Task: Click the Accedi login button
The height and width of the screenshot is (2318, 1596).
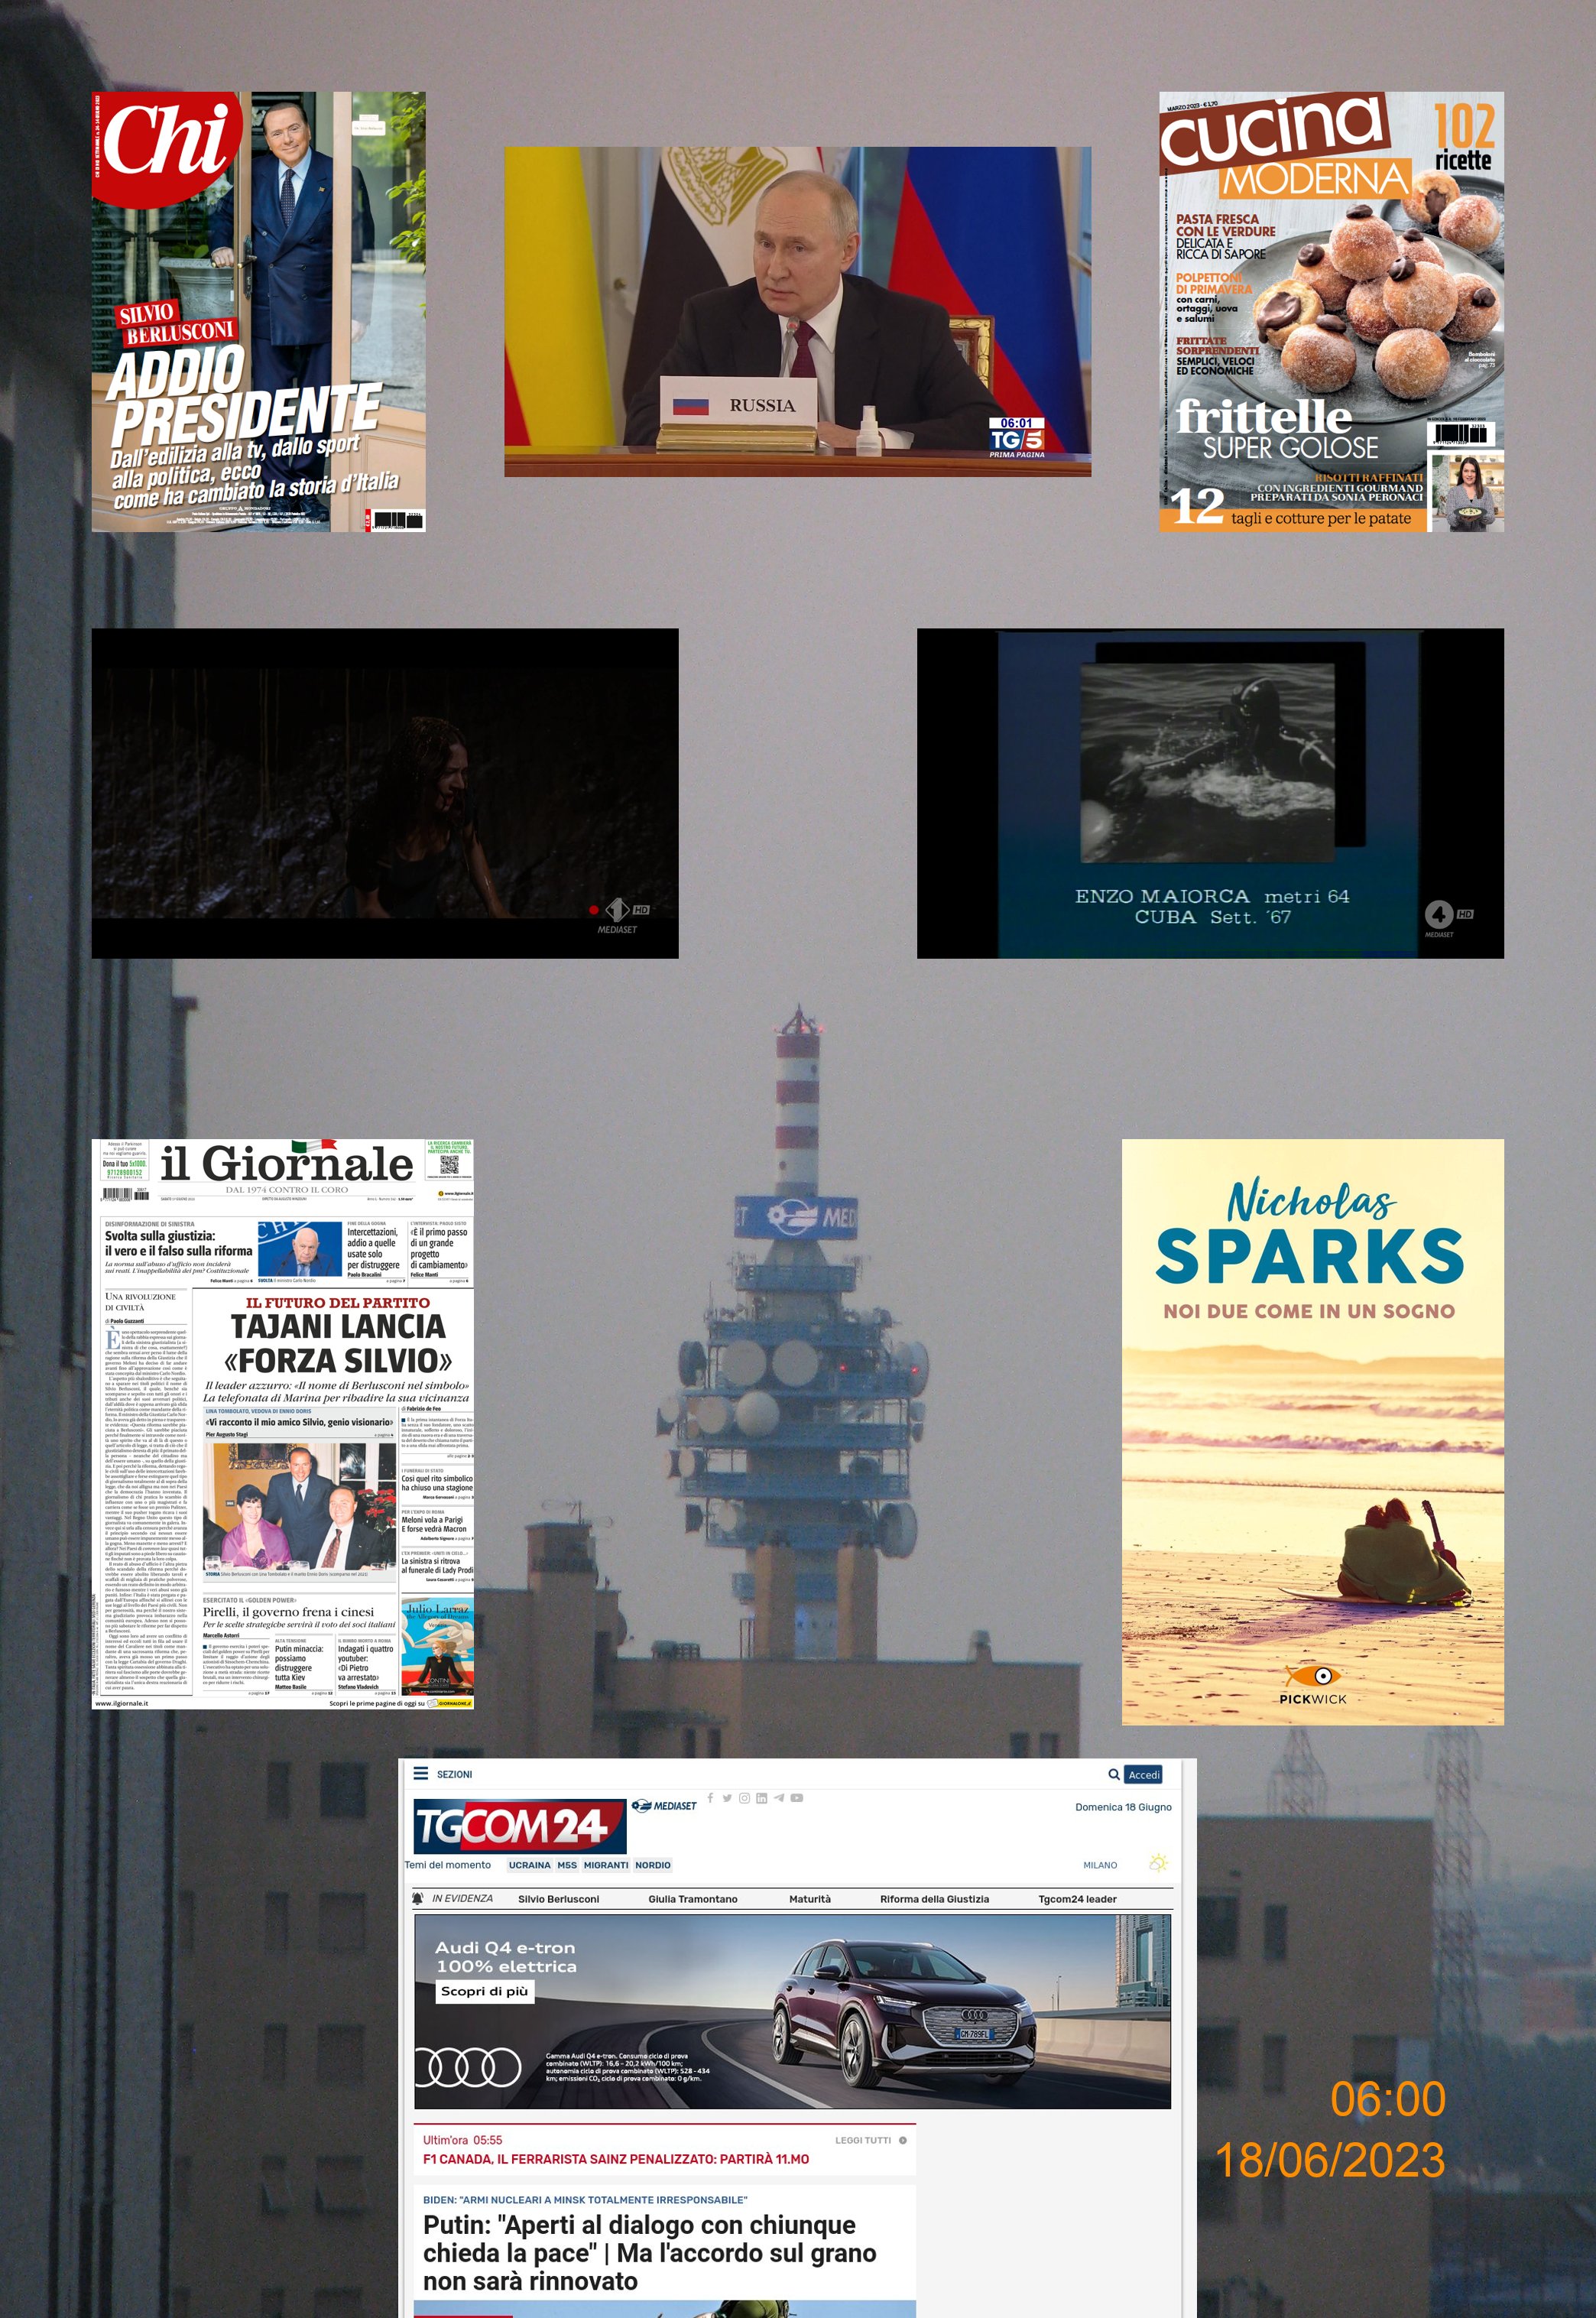Action: point(1143,1774)
